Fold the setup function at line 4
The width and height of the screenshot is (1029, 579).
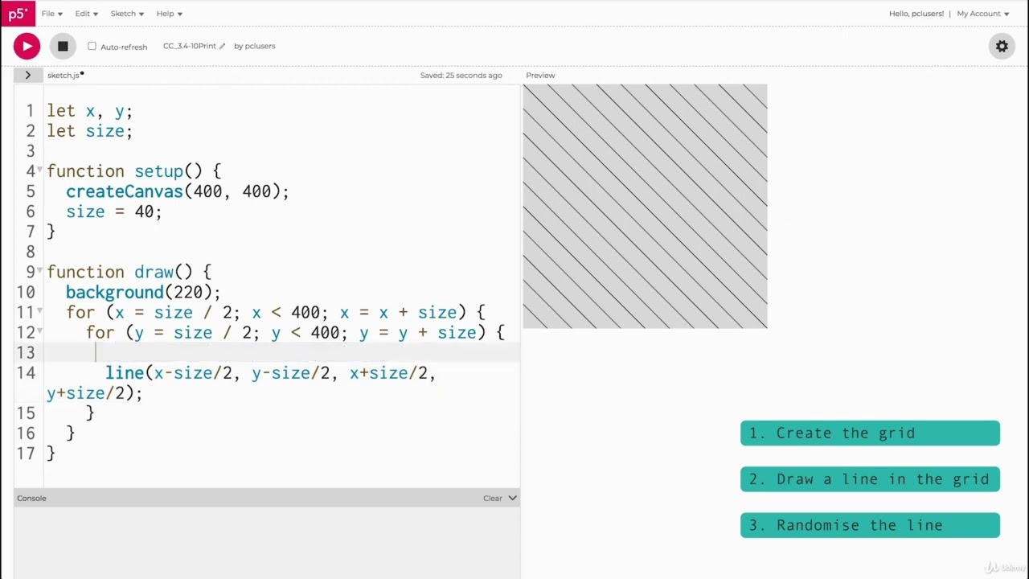[40, 170]
